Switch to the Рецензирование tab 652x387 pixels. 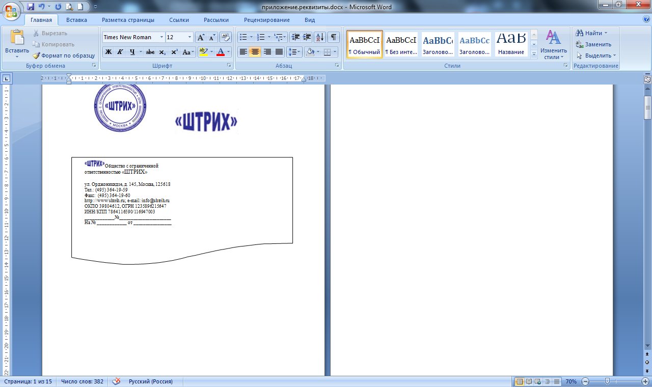[267, 20]
